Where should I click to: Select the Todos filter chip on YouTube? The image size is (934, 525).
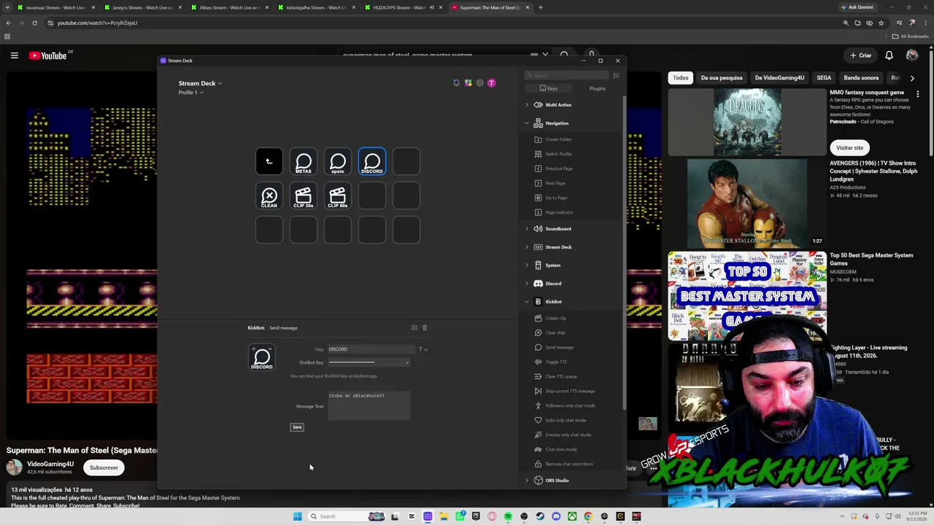(x=681, y=78)
